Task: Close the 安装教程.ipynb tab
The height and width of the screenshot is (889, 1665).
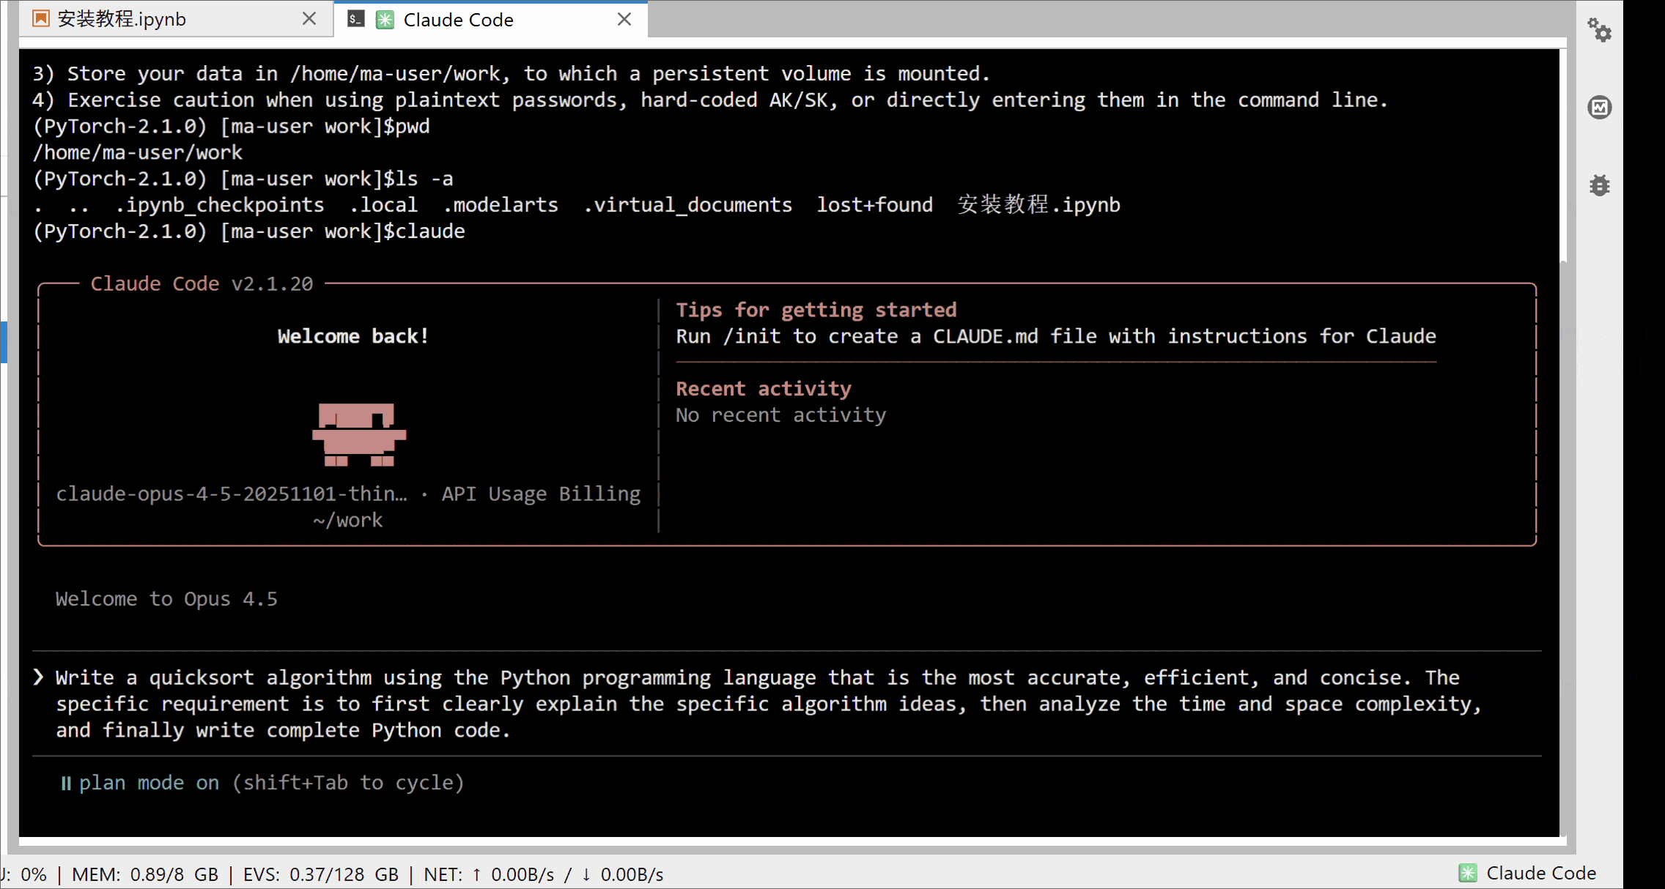Action: coord(309,19)
